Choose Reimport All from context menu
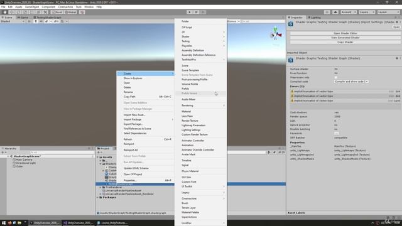The height and width of the screenshot is (226, 402). [145, 150]
